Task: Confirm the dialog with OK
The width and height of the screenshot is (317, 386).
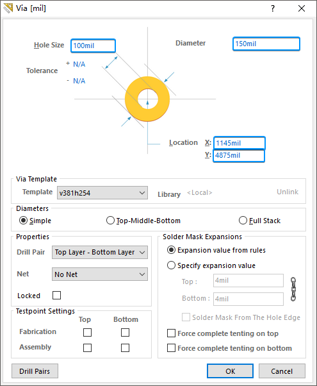Action: [230, 371]
